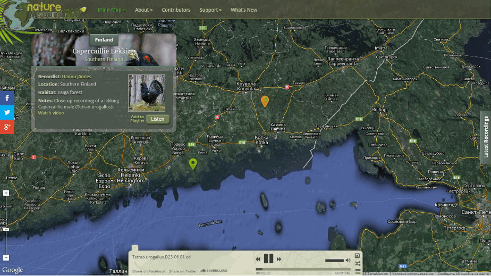Open the About menu
Image resolution: width=491 pixels, height=276 pixels.
coord(143,10)
